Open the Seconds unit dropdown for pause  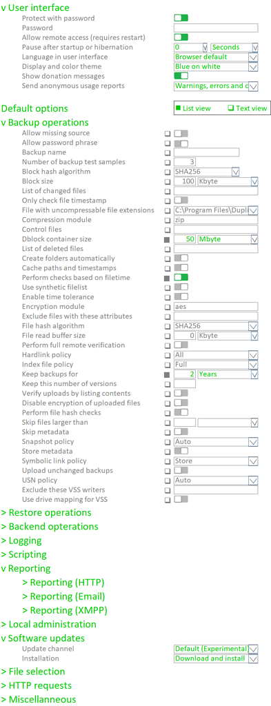point(234,48)
